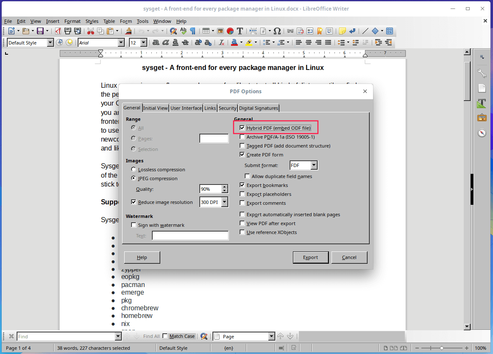The height and width of the screenshot is (354, 493).
Task: Click the Insert Comment sticky note icon
Action: click(x=343, y=31)
